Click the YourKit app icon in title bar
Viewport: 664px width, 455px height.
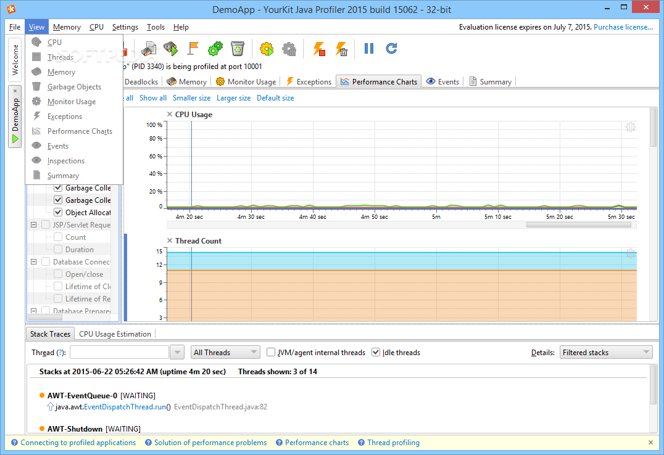pyautogui.click(x=11, y=9)
